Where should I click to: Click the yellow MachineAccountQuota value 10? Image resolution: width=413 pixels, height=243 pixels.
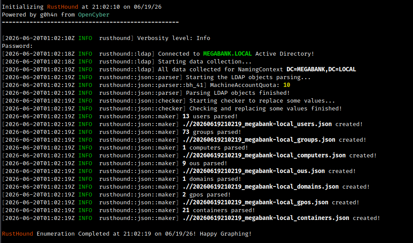pyautogui.click(x=287, y=85)
